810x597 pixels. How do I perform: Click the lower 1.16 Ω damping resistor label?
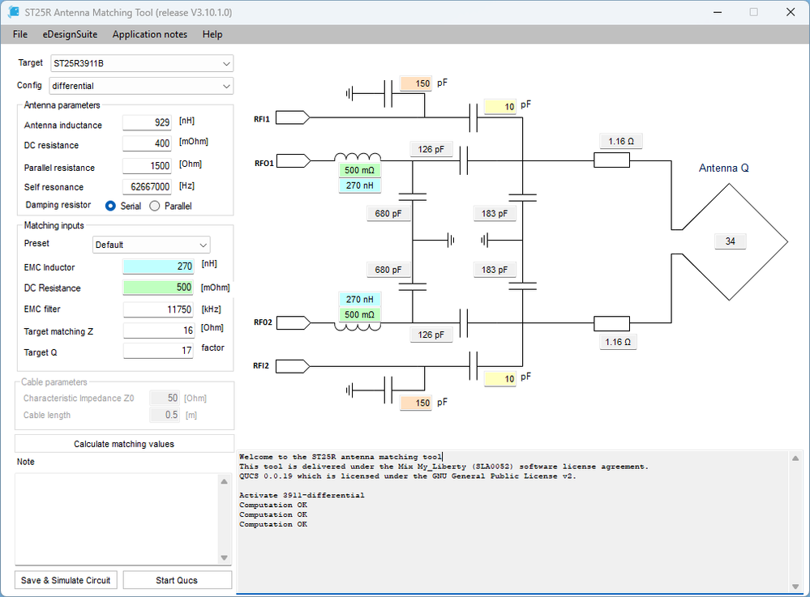(618, 342)
